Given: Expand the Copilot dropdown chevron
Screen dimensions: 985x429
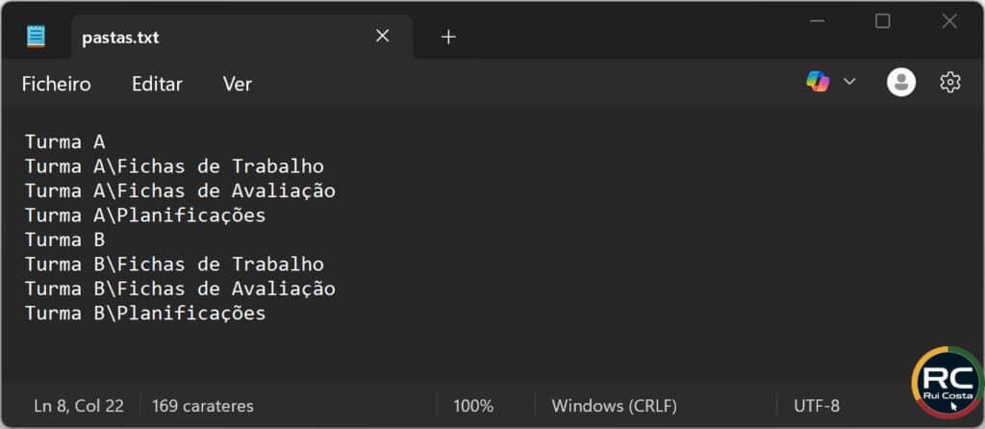Looking at the screenshot, I should tap(849, 82).
